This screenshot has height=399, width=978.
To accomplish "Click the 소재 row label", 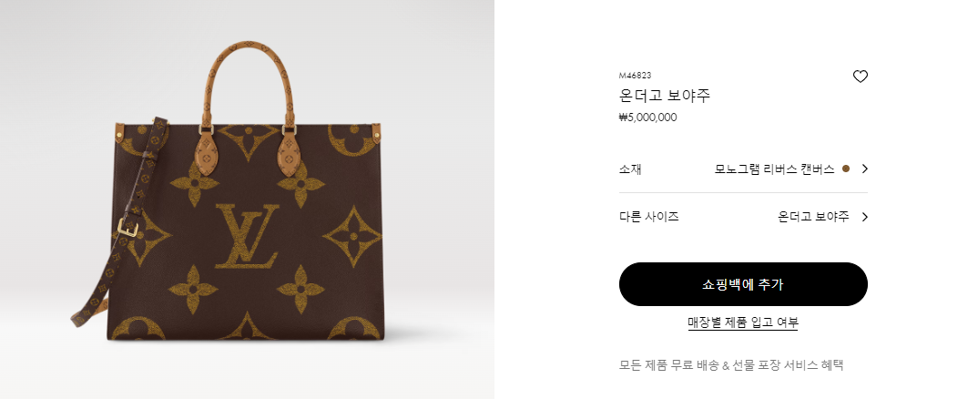I will [x=630, y=169].
